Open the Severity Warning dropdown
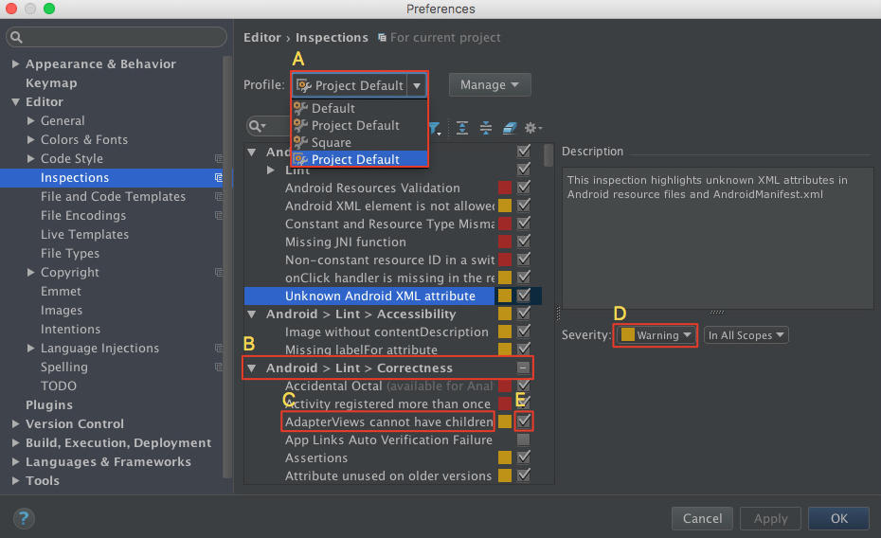The width and height of the screenshot is (881, 538). (x=656, y=335)
